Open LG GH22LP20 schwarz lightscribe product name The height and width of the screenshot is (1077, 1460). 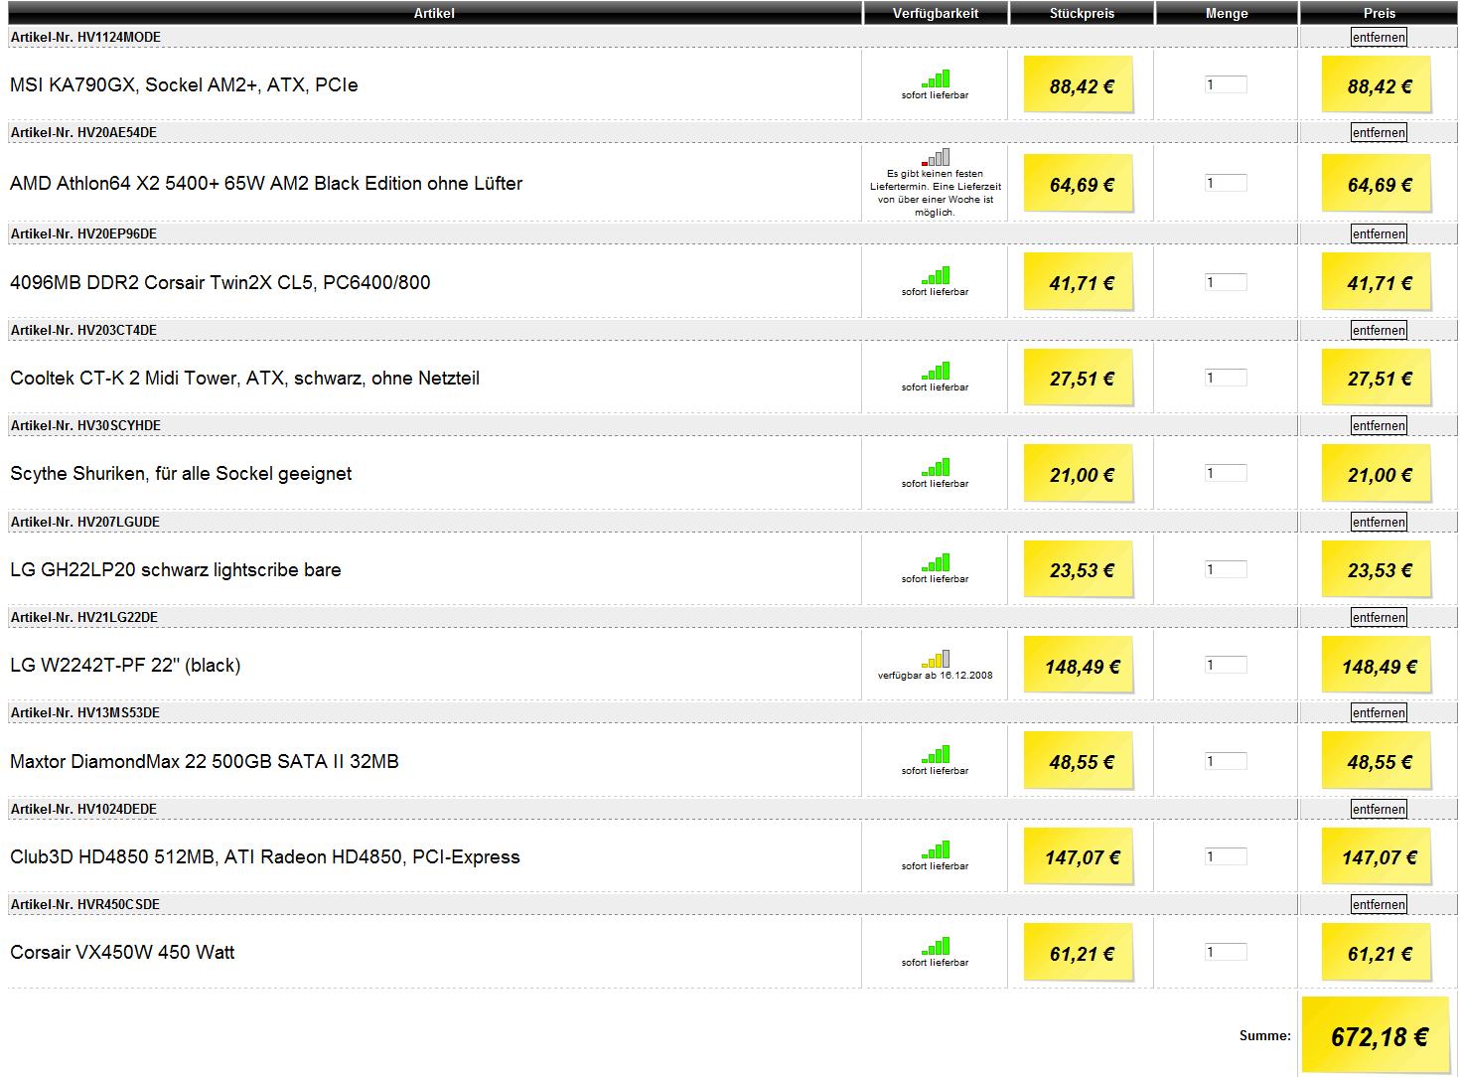(176, 569)
